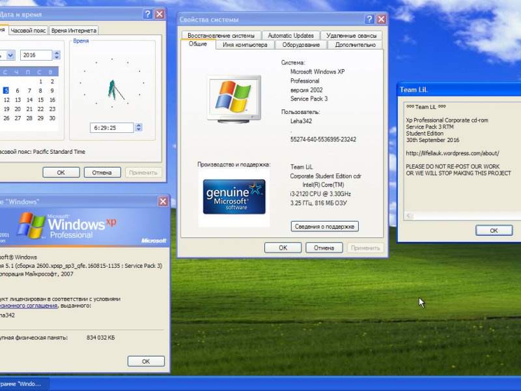This screenshot has width=521, height=391.
Task: Click OK in Date and Time dialog
Action: [61, 172]
